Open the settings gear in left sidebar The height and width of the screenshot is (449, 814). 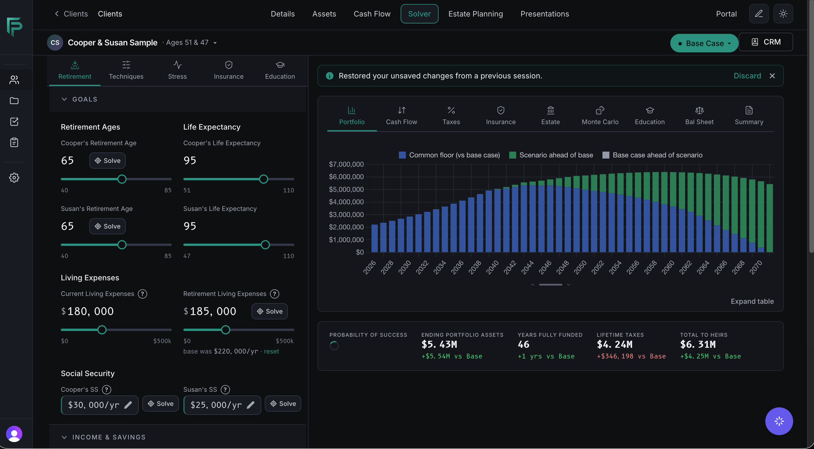coord(14,178)
